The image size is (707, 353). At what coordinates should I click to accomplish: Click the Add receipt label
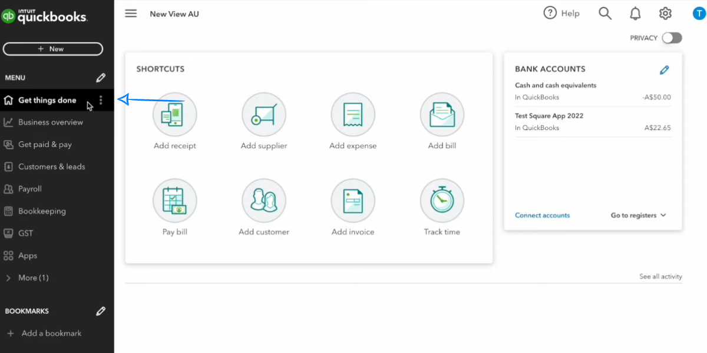pos(175,146)
